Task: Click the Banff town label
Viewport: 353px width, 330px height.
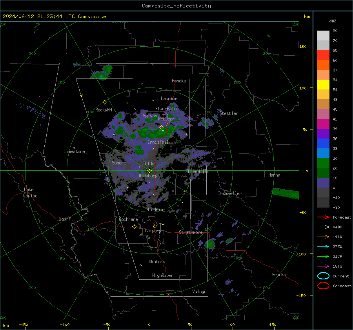Action: [65, 219]
